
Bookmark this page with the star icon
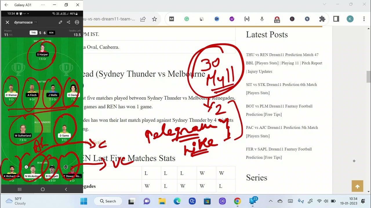pyautogui.click(x=154, y=19)
